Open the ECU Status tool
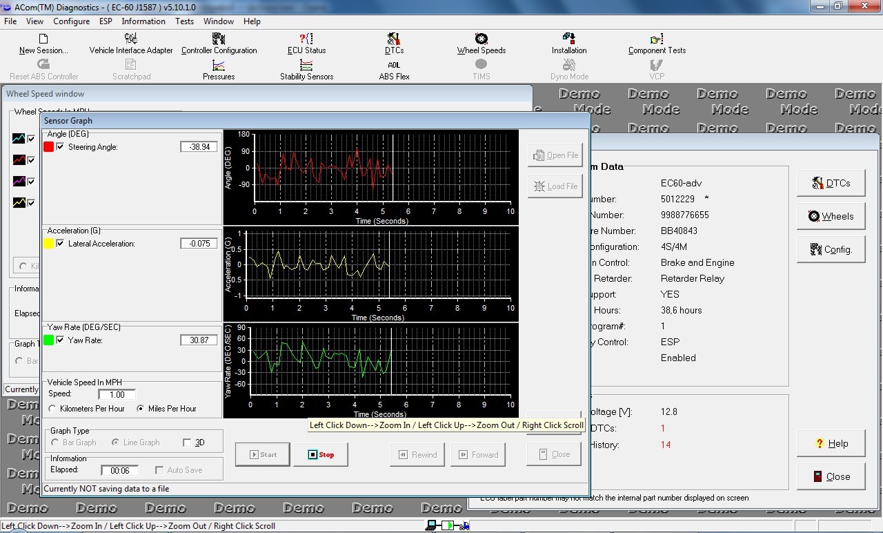The width and height of the screenshot is (883, 533). point(306,43)
